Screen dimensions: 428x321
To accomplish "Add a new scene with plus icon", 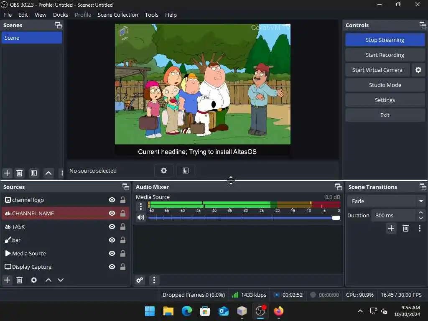I will click(7, 173).
